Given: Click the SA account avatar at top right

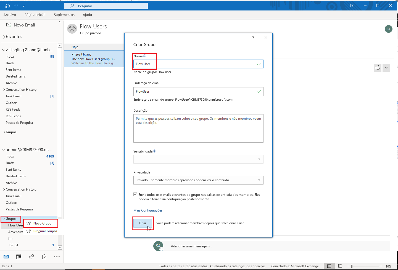Looking at the screenshot, I should pyautogui.click(x=389, y=29).
